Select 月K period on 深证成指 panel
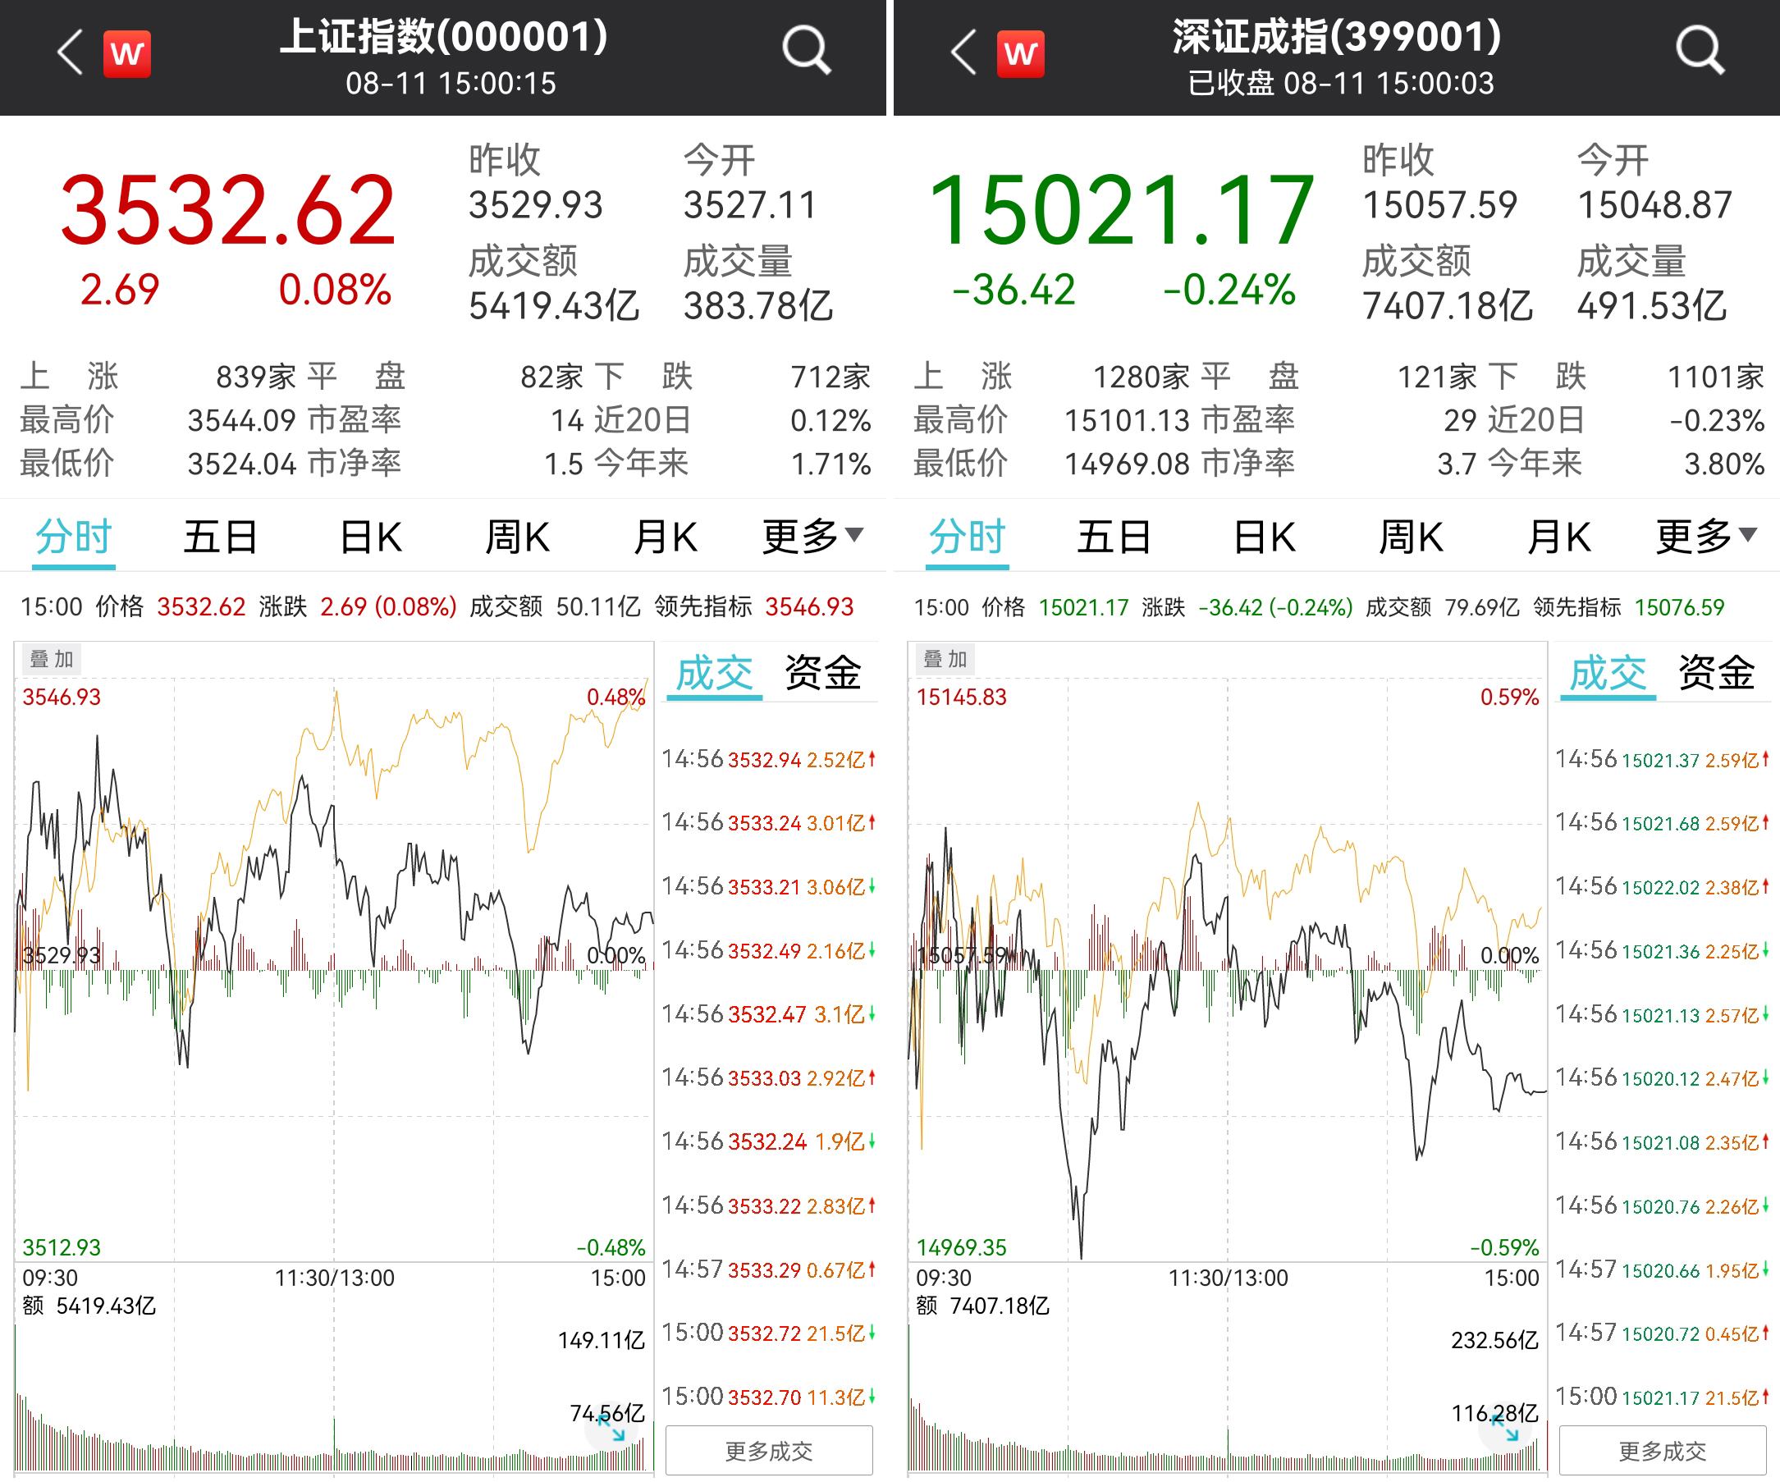The image size is (1780, 1482). 1558,537
